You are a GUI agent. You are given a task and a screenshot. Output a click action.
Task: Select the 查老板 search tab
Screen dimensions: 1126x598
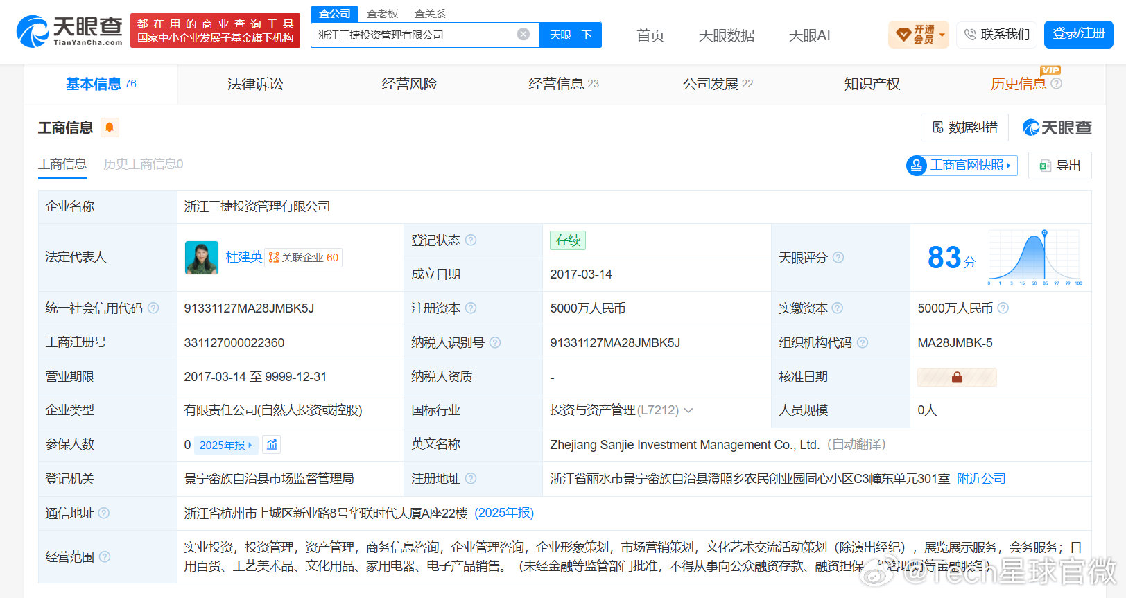pos(383,13)
